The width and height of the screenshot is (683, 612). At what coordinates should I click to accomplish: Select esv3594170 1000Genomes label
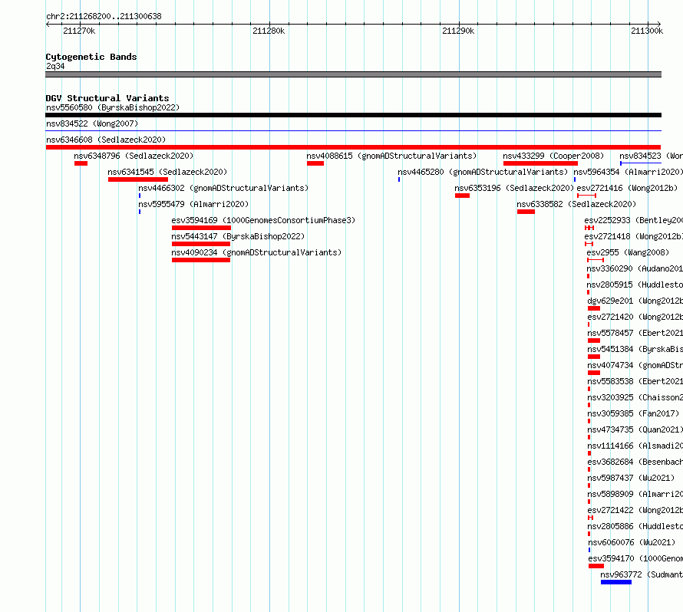635,558
